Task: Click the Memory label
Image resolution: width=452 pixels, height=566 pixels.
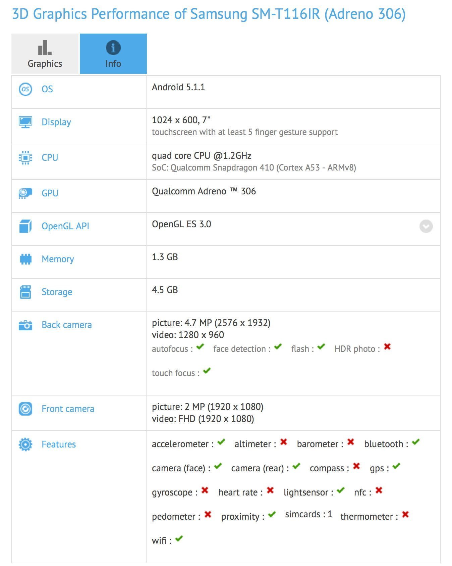Action: point(58,259)
